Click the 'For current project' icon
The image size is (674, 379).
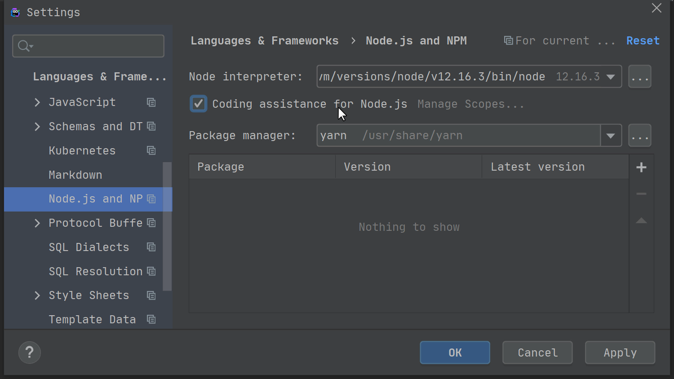point(508,40)
